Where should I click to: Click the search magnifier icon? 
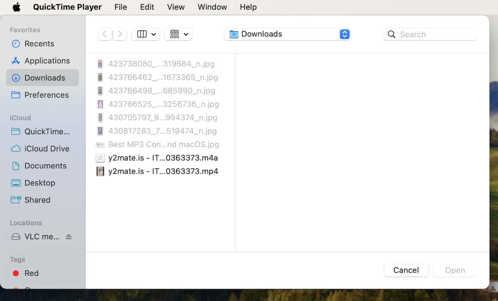point(391,34)
